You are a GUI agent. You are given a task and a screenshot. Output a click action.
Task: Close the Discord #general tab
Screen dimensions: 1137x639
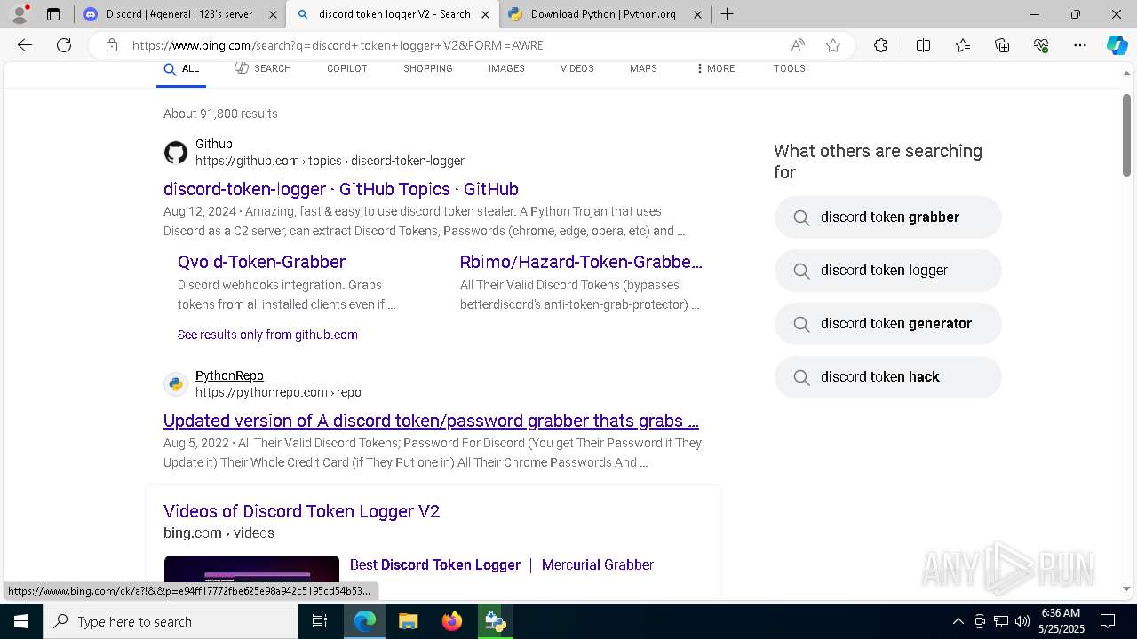click(x=273, y=14)
